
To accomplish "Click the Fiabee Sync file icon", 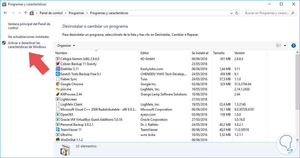I will (58, 79).
